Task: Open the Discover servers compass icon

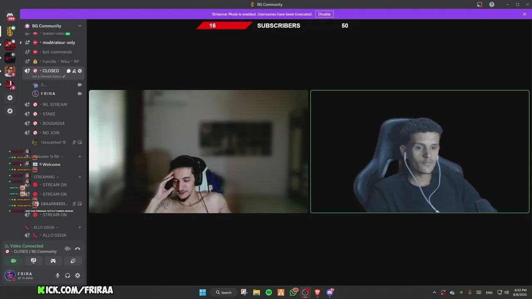Action: coord(10,111)
